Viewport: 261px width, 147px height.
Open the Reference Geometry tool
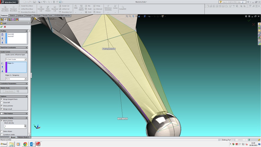[108, 8]
